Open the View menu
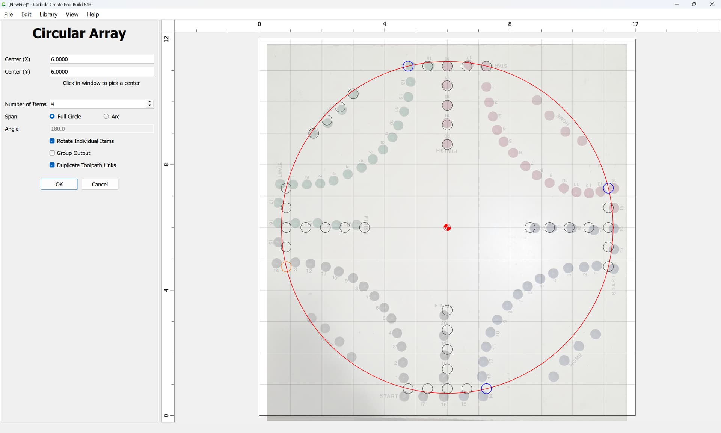The width and height of the screenshot is (721, 433). pos(72,14)
